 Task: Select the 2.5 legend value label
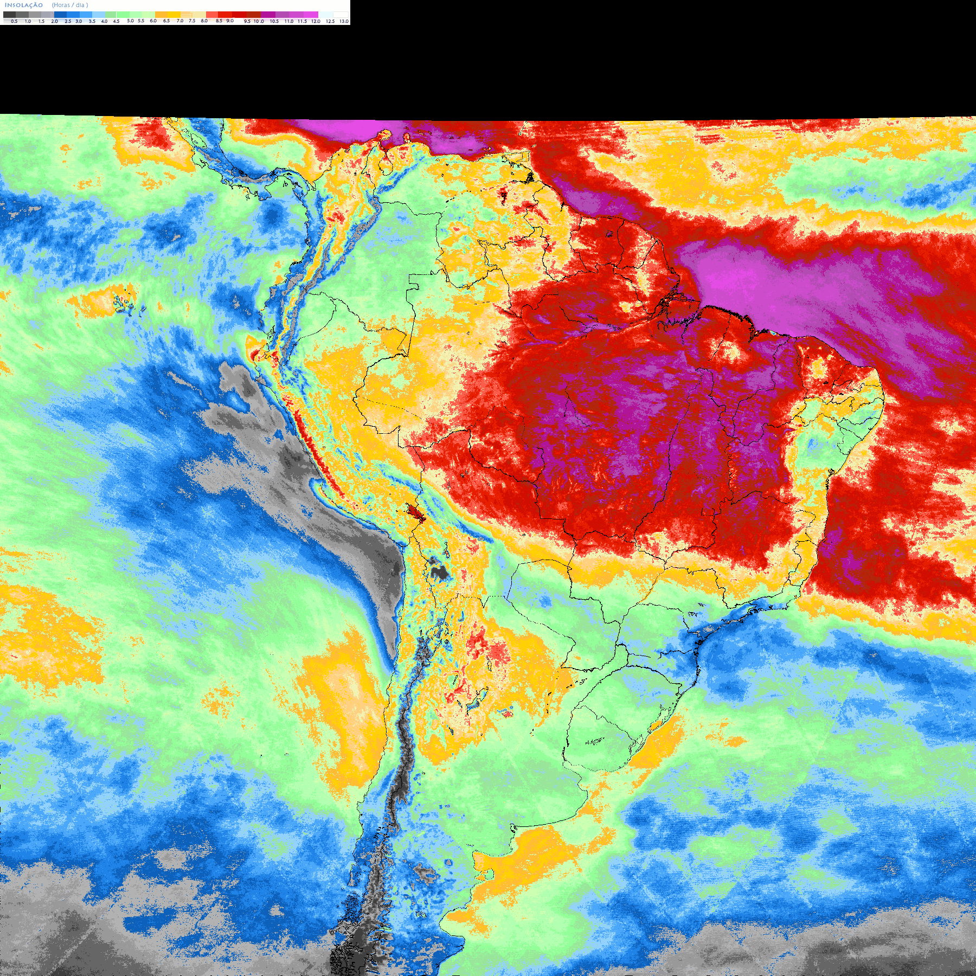coord(68,21)
